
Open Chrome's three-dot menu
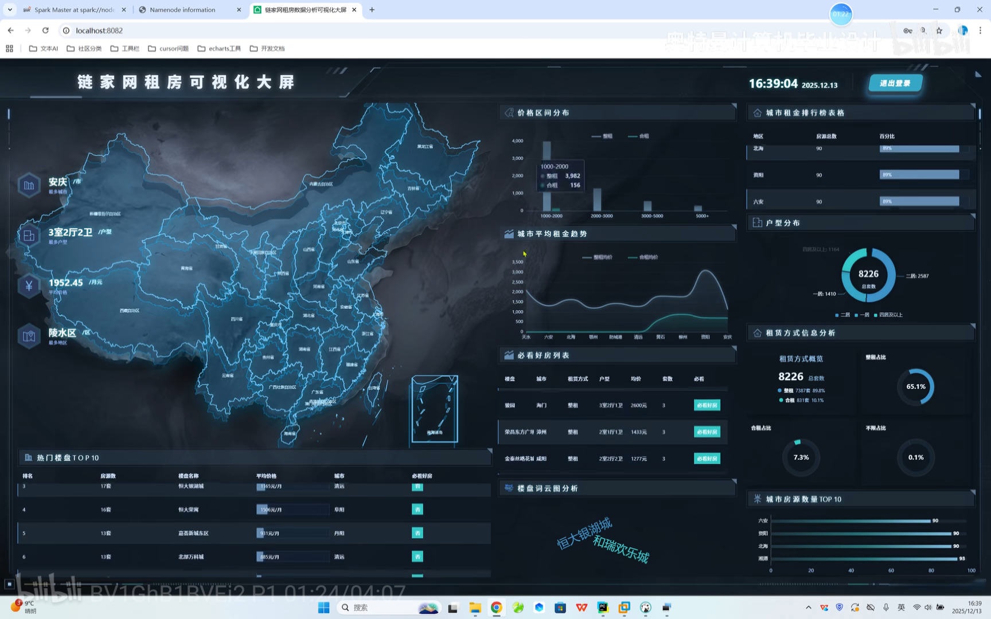point(980,30)
